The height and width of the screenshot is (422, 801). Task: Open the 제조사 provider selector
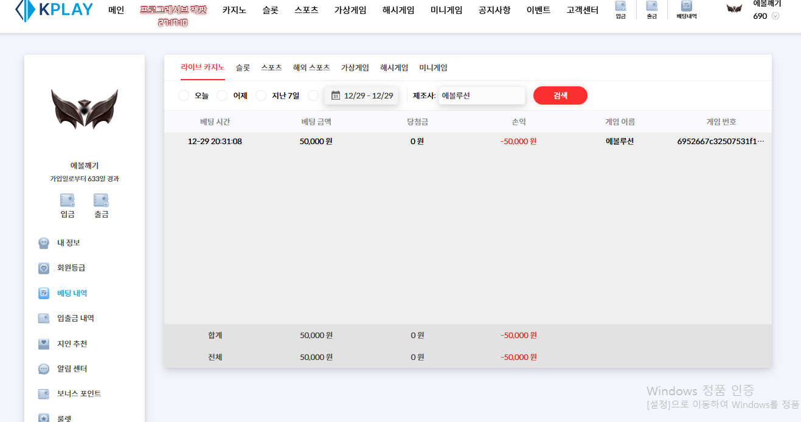pos(481,95)
